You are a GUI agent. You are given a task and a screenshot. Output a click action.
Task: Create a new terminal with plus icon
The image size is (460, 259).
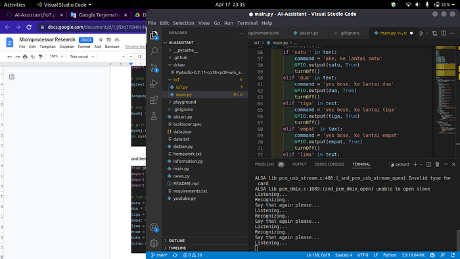click(x=415, y=164)
